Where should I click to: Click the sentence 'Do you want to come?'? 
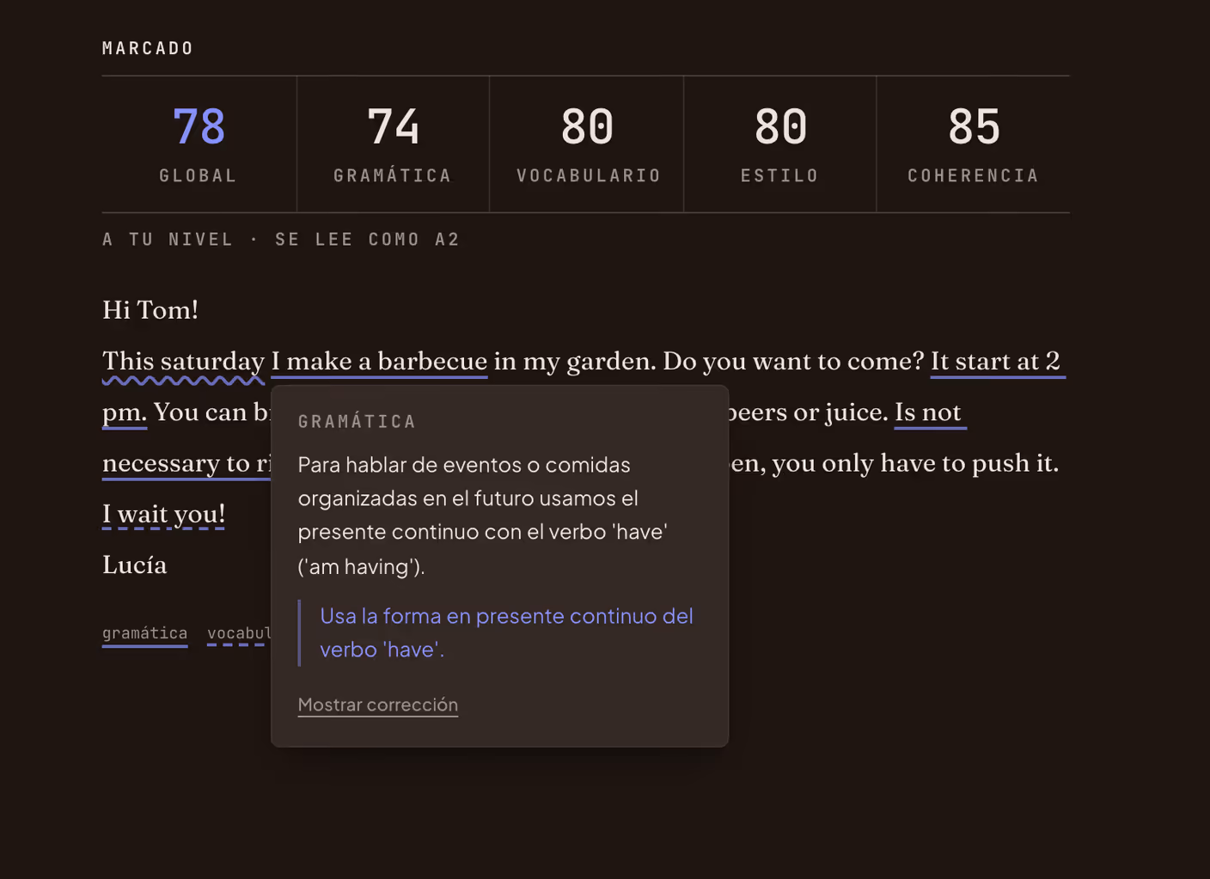[793, 361]
